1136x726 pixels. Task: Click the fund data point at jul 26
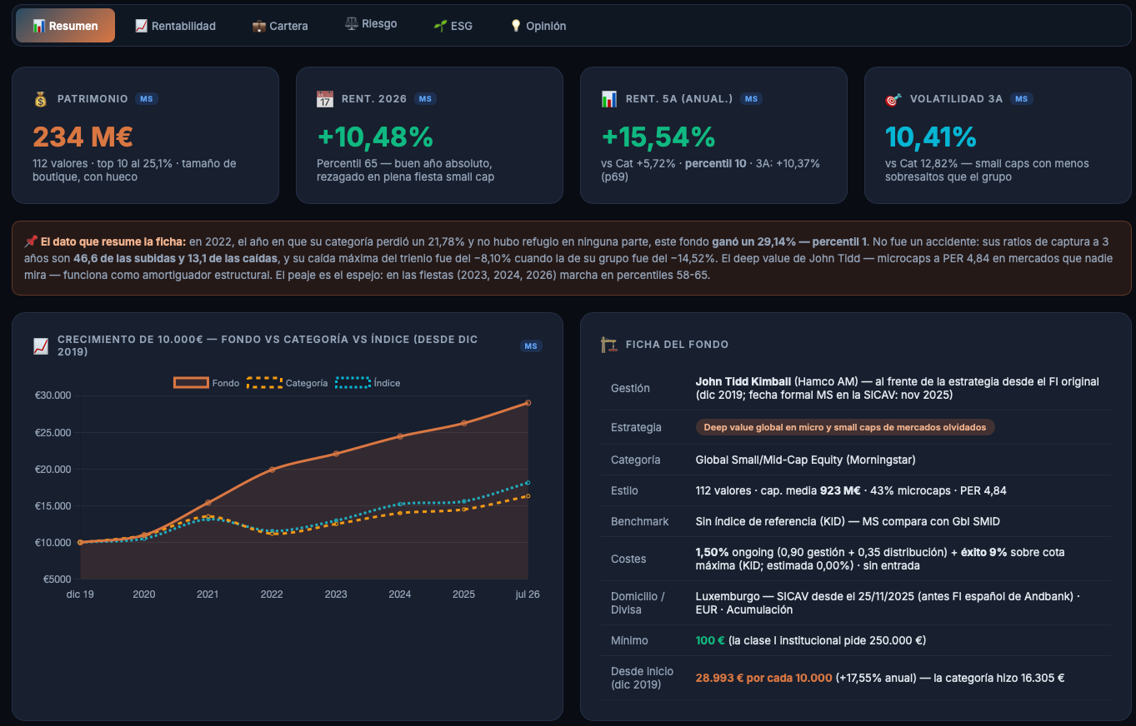coord(528,403)
